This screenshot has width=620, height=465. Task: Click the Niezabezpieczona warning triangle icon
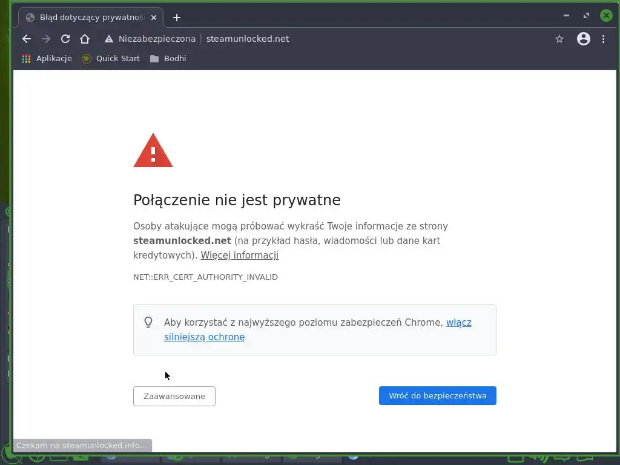pyautogui.click(x=109, y=39)
